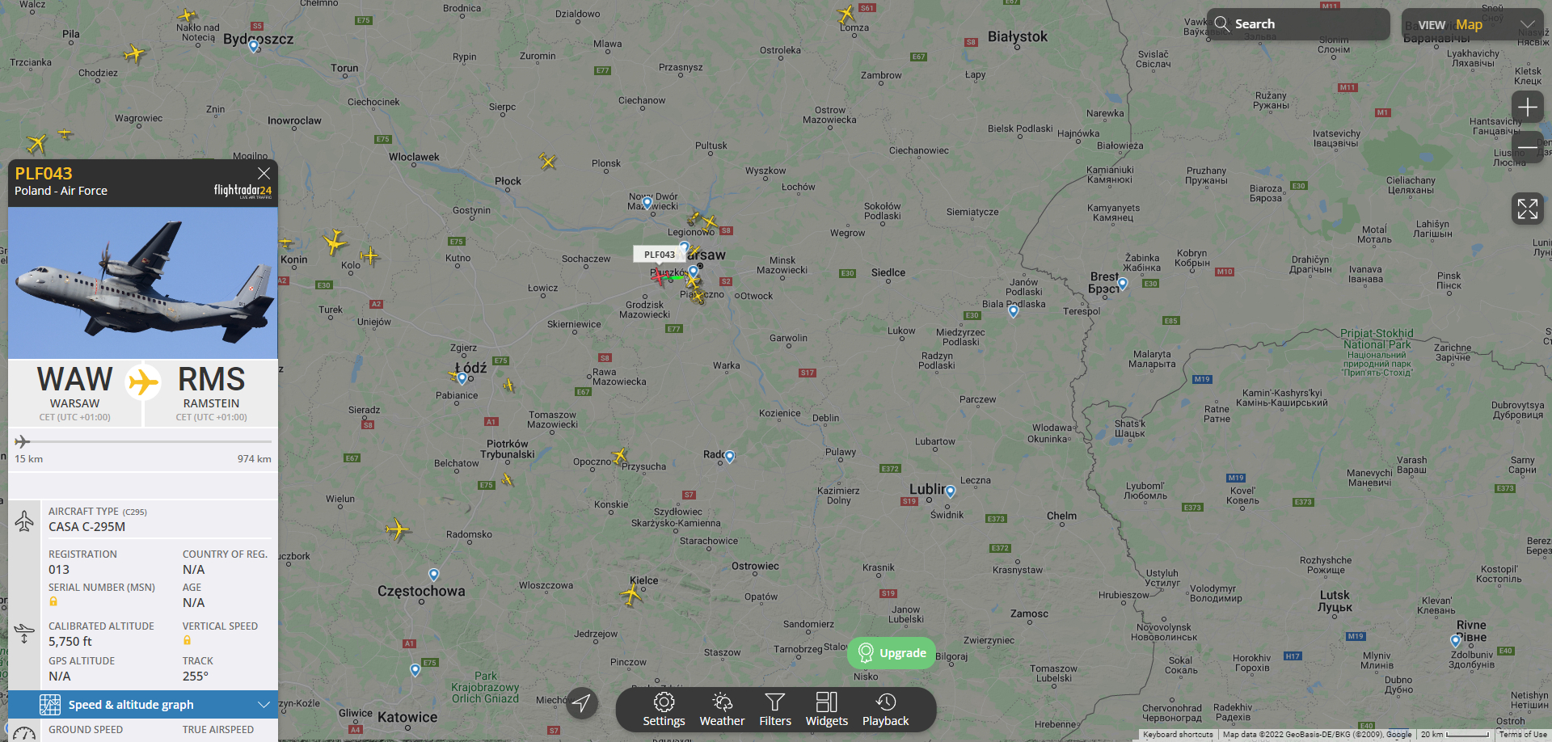Open the Filters funnel icon
The width and height of the screenshot is (1552, 742).
(x=775, y=710)
